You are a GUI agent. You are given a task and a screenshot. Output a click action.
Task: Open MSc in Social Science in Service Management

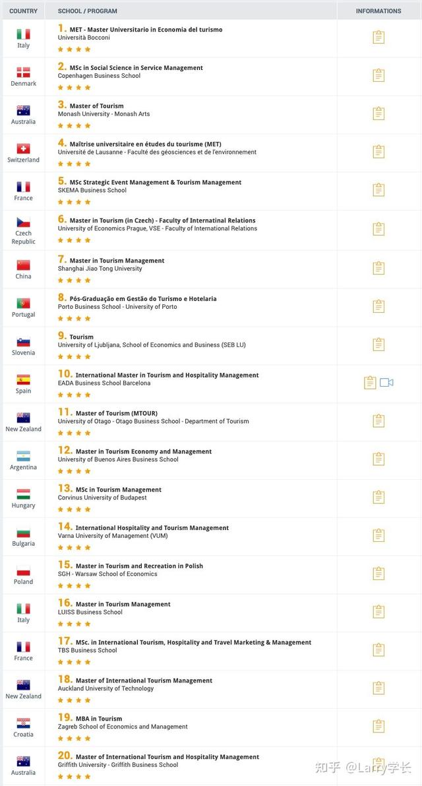point(136,68)
